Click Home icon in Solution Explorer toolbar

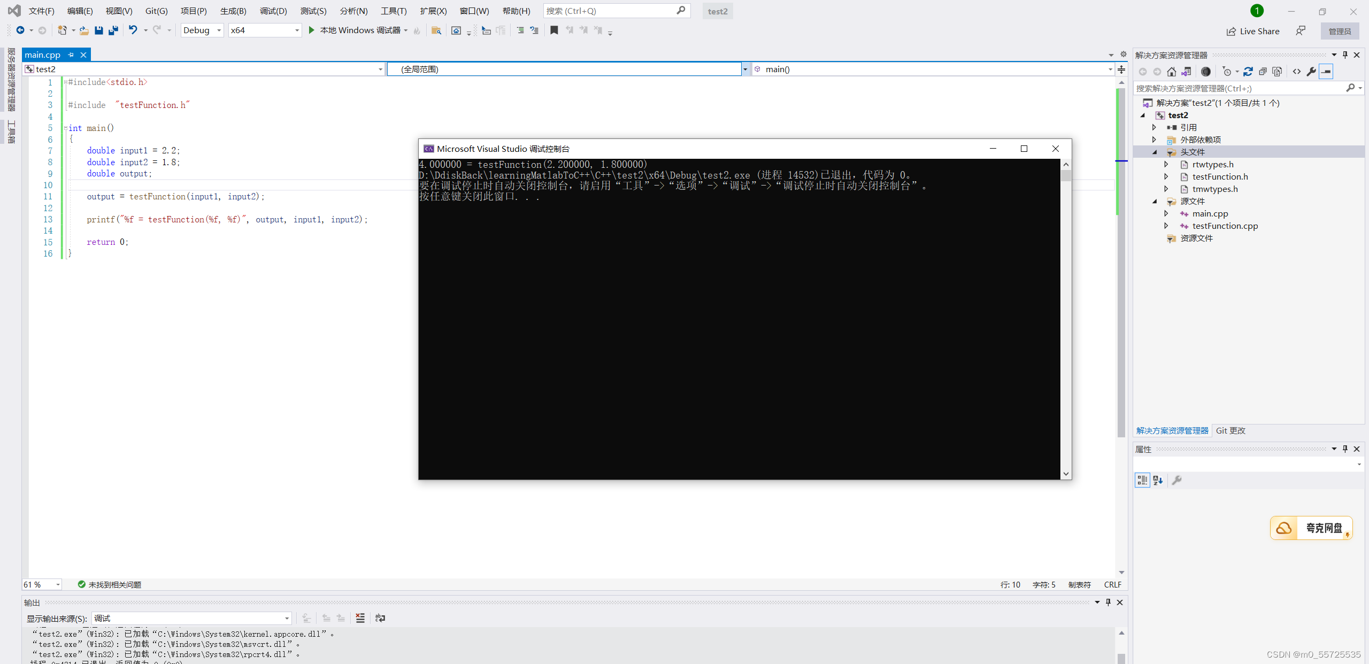[1171, 72]
